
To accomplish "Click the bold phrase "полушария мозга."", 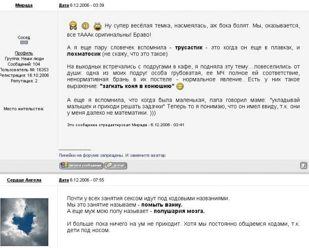I will coord(179,211).
